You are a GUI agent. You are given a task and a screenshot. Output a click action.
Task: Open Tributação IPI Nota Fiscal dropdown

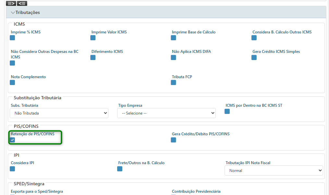coord(274,171)
